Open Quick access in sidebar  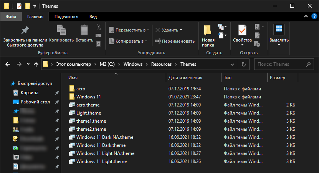click(31, 83)
